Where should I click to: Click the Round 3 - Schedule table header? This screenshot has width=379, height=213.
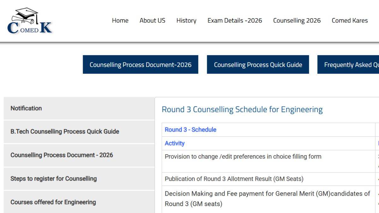[x=190, y=130]
